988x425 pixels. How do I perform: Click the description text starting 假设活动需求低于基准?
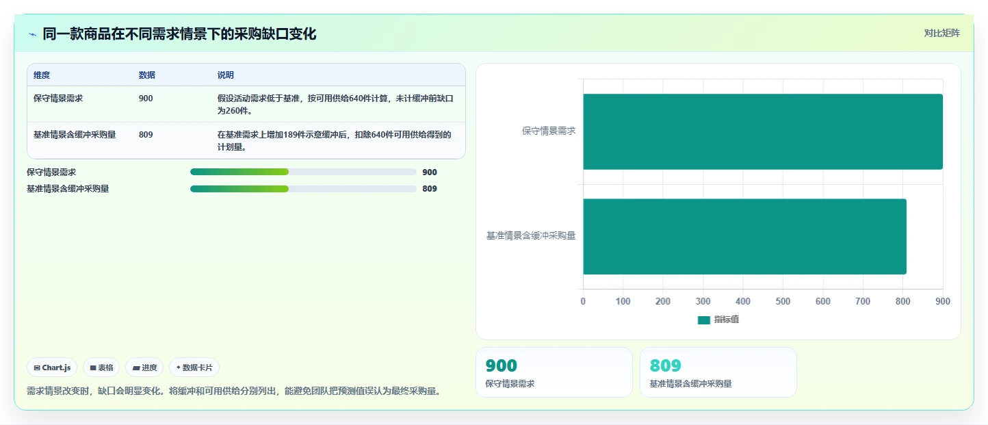[335, 105]
